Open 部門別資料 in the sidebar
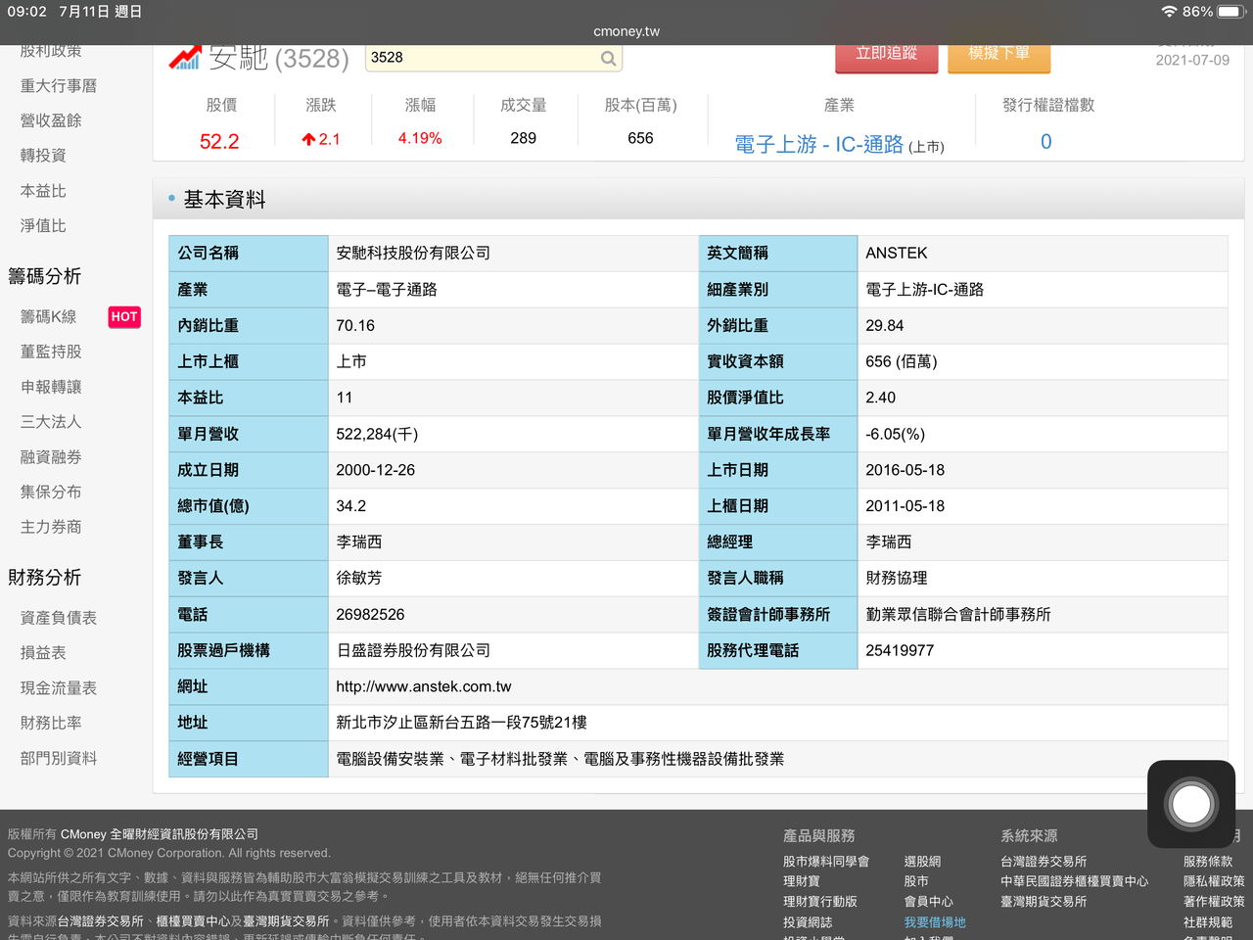The height and width of the screenshot is (940, 1253). coord(59,758)
